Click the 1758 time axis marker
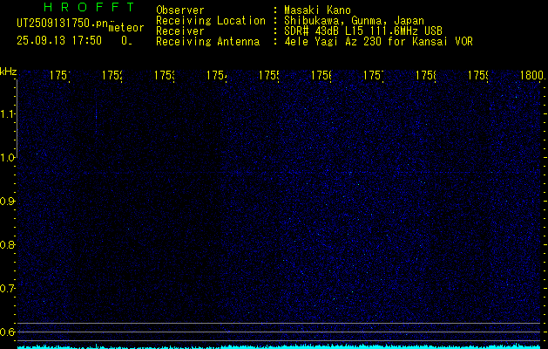This screenshot has width=548, height=349. 426,75
